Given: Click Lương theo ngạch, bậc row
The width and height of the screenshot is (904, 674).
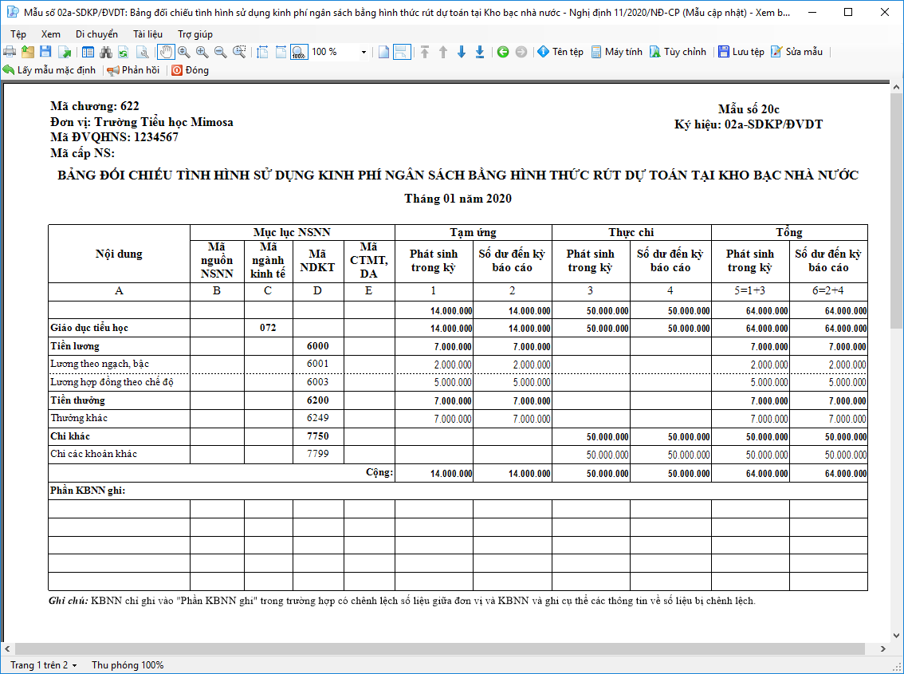Looking at the screenshot, I should click(99, 364).
